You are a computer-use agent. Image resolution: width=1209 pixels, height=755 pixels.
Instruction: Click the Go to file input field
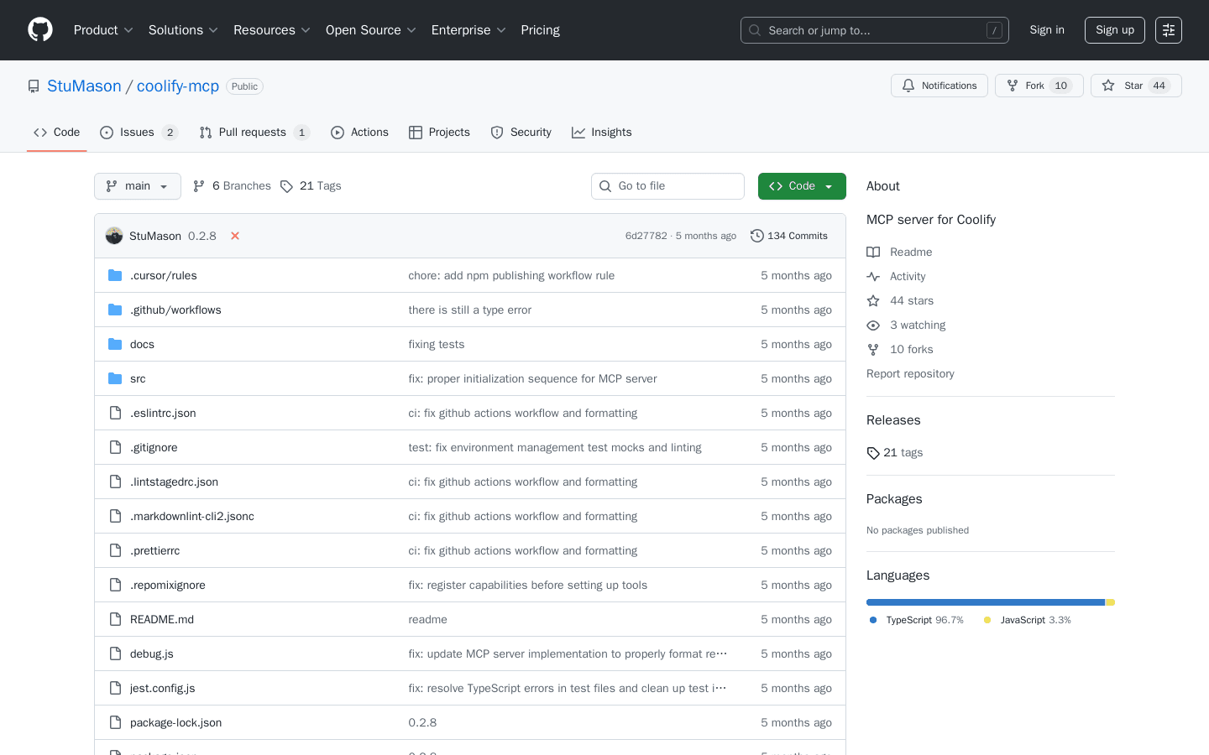pos(667,185)
